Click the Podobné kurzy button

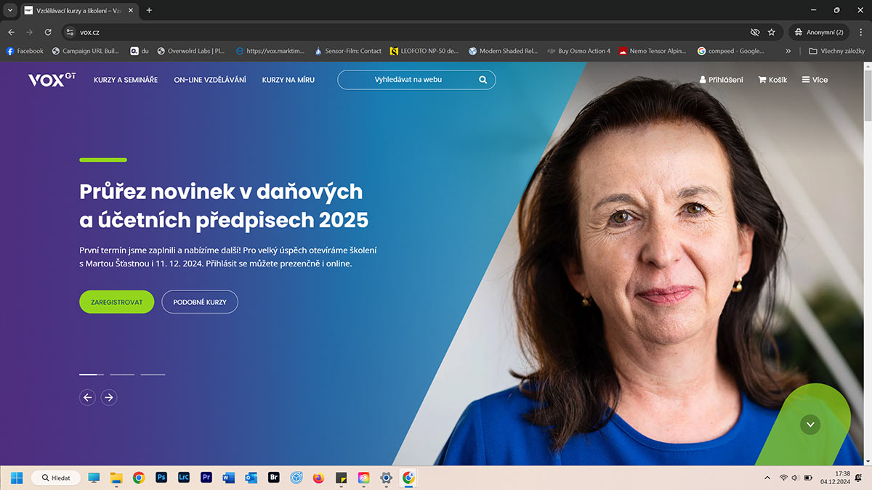click(x=200, y=302)
